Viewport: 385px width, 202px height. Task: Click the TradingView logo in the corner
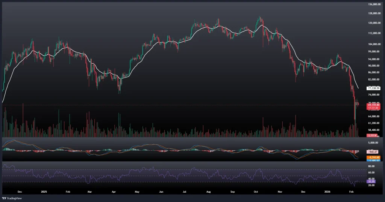pyautogui.click(x=11, y=198)
